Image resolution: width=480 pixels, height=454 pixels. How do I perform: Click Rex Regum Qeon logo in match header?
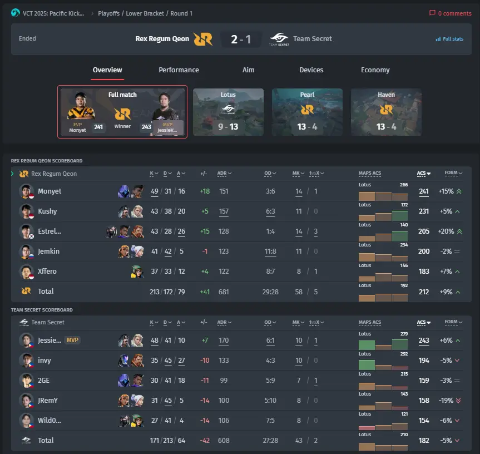(203, 39)
